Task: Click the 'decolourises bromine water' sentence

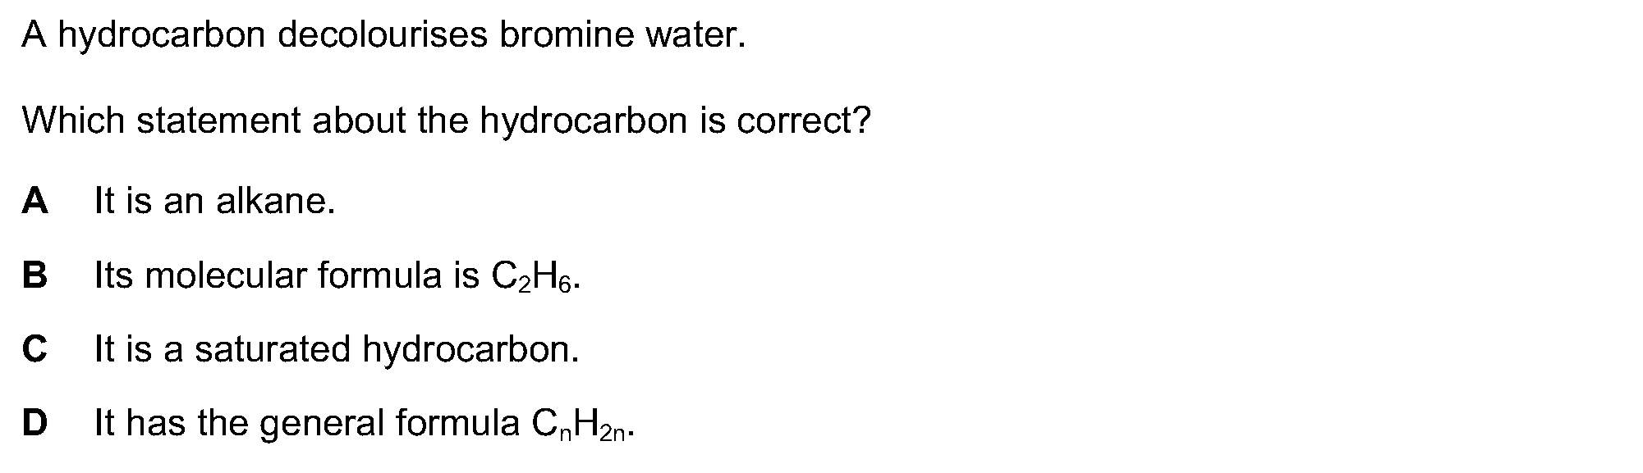Action: 384,35
